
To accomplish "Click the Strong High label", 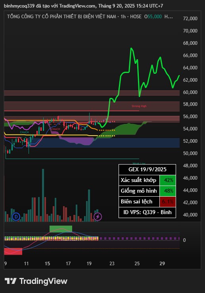I will pyautogui.click(x=139, y=106).
